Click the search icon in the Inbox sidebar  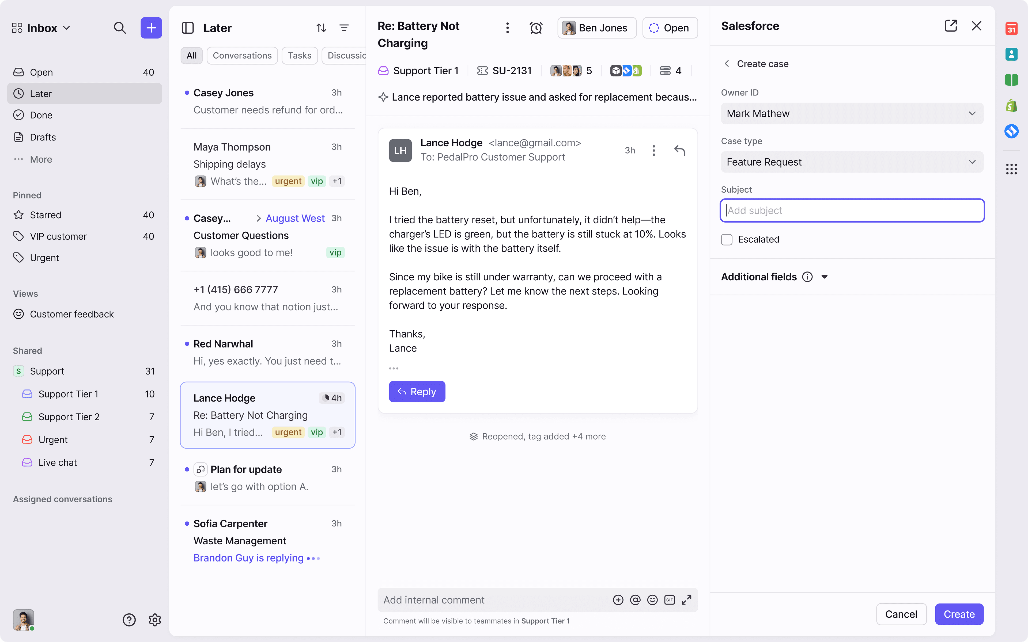coord(120,28)
